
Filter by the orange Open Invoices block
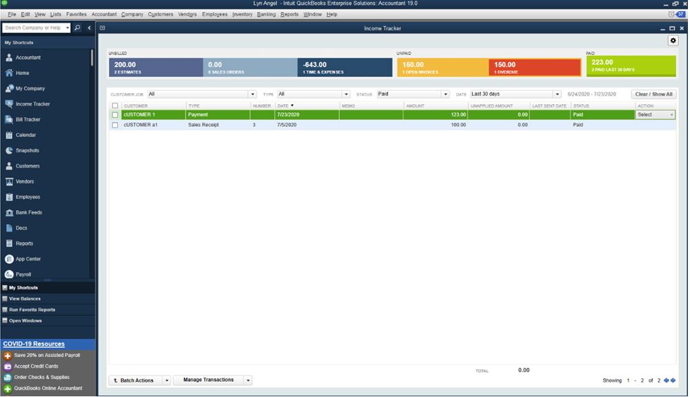443,68
